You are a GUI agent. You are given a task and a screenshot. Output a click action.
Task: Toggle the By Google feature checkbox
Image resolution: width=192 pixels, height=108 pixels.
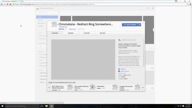pos(39,57)
